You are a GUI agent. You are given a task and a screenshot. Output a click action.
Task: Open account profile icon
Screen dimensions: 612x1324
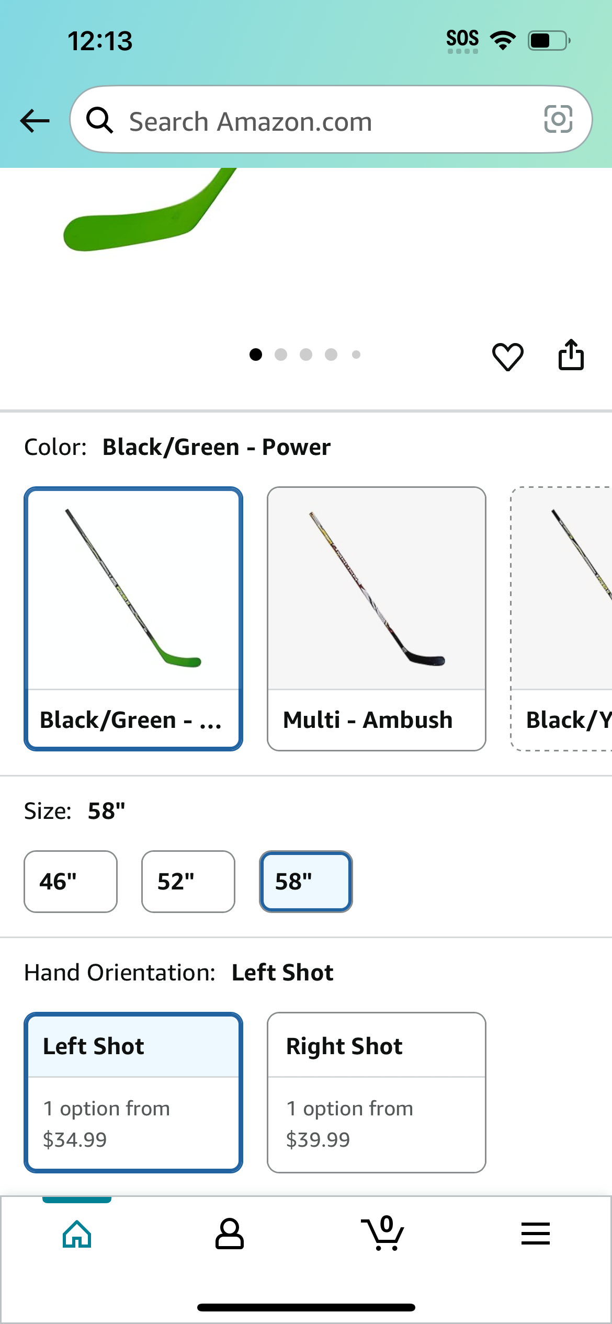point(229,1234)
